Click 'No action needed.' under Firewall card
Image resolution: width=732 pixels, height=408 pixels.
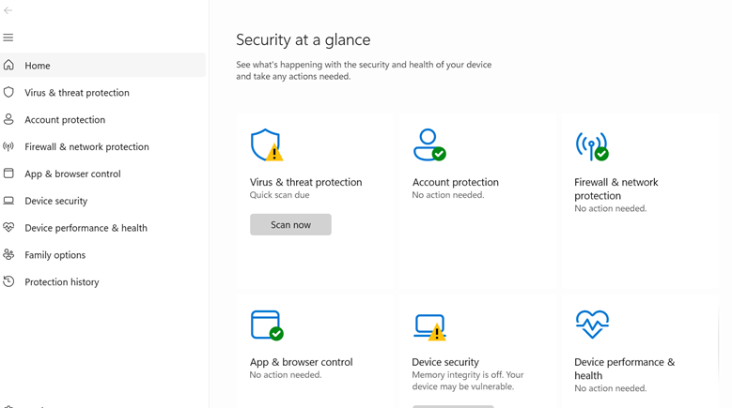click(610, 208)
